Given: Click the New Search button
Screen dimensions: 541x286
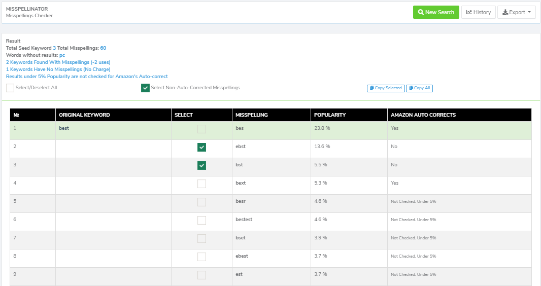Looking at the screenshot, I should [x=436, y=12].
